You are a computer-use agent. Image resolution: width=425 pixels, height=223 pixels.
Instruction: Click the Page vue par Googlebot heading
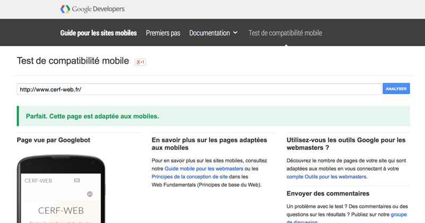(x=54, y=140)
